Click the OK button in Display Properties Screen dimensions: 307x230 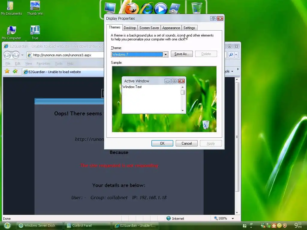pos(162,143)
